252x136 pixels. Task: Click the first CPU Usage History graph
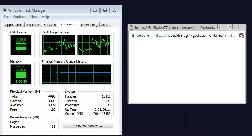click(58, 45)
